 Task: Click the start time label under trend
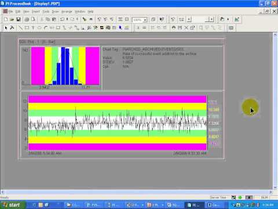(45, 153)
